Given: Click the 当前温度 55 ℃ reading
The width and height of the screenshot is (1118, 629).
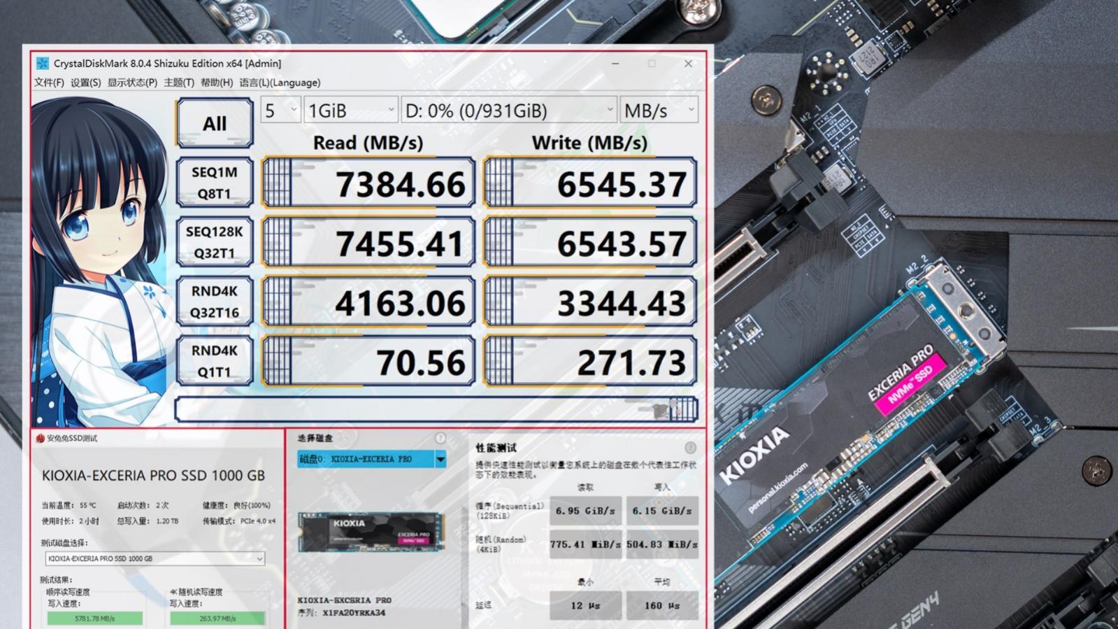Looking at the screenshot, I should (69, 505).
